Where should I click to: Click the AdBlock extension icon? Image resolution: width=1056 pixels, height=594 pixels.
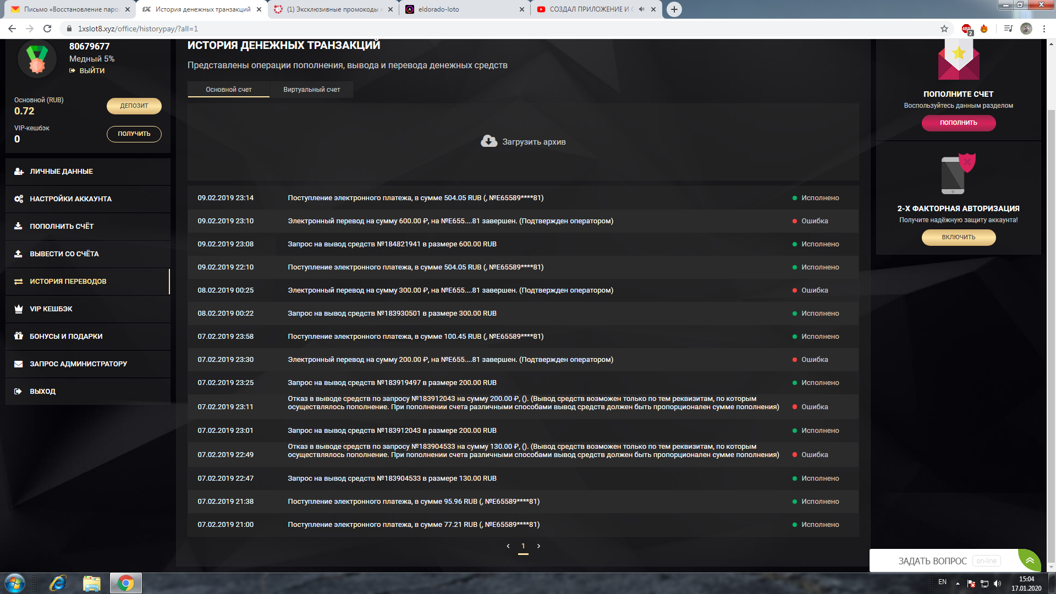tap(966, 29)
